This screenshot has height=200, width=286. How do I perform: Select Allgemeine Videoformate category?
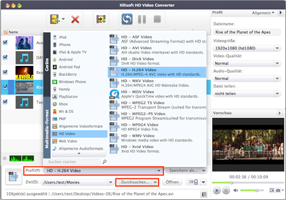[79, 126]
